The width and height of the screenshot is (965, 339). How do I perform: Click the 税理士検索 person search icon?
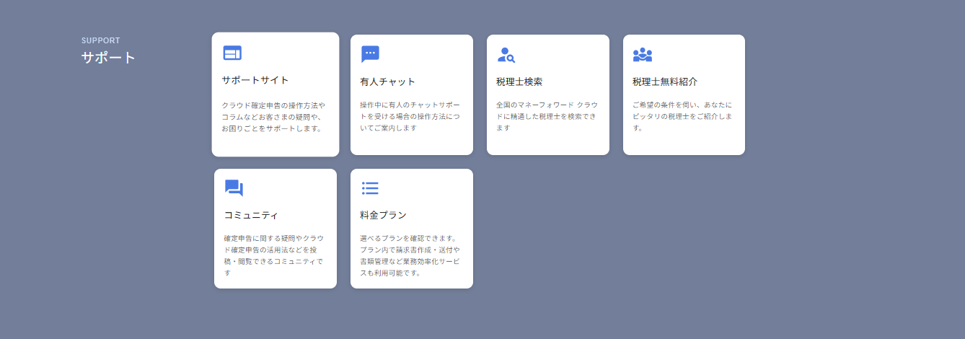click(506, 55)
